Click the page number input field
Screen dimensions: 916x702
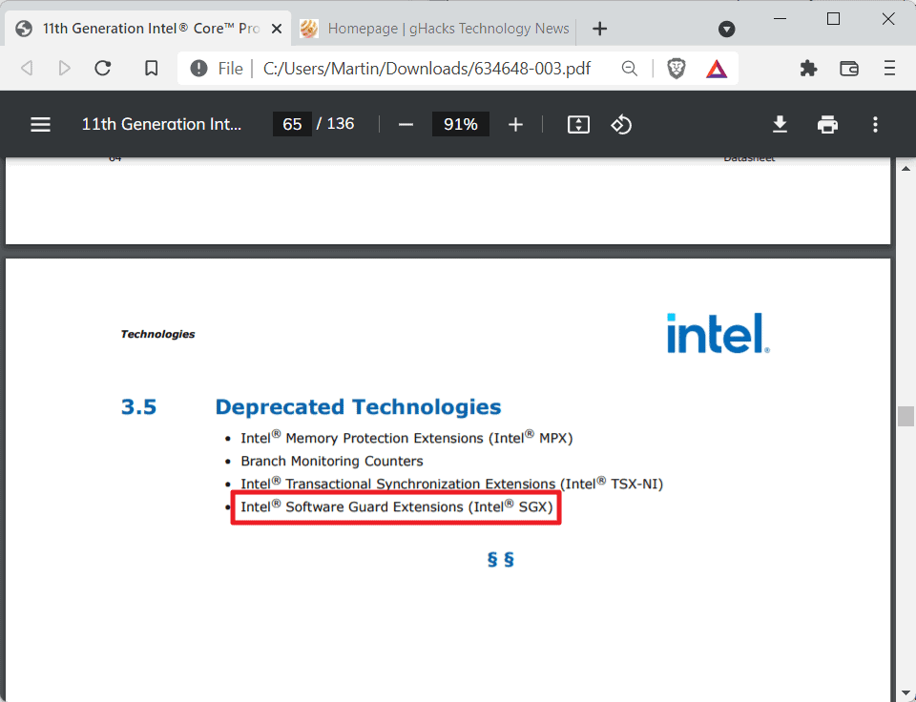[x=292, y=124]
